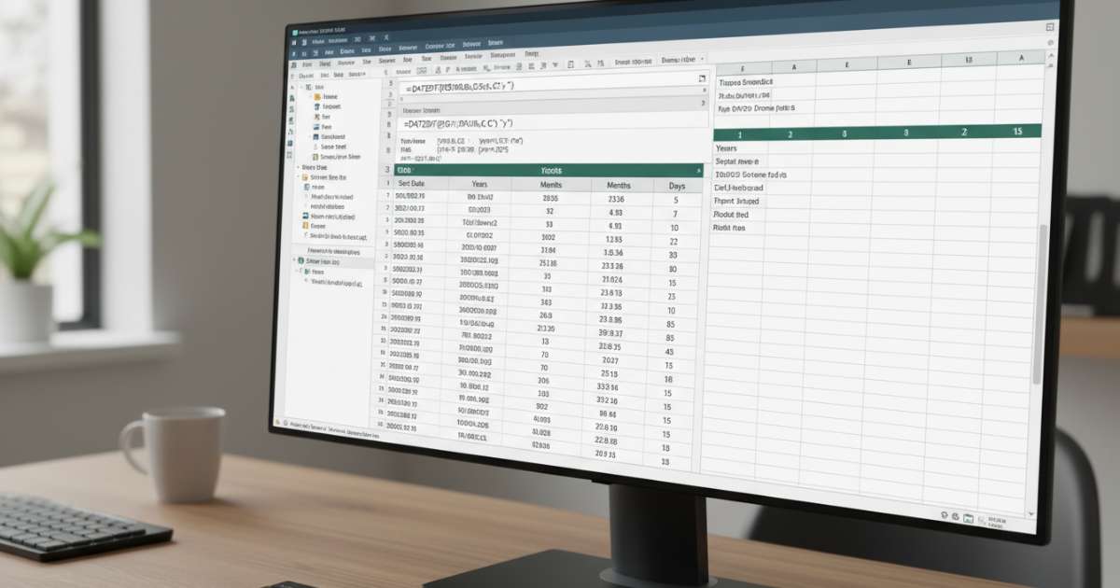
Task: Click the green header cell 15 on right
Action: 1017,132
